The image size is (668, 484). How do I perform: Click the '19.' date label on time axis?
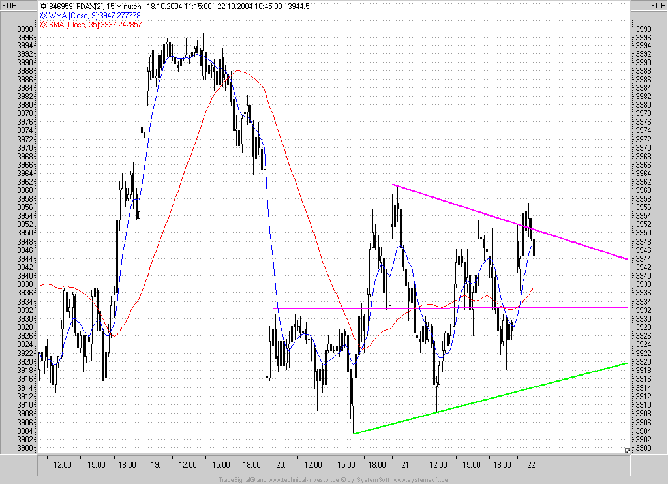tap(155, 465)
